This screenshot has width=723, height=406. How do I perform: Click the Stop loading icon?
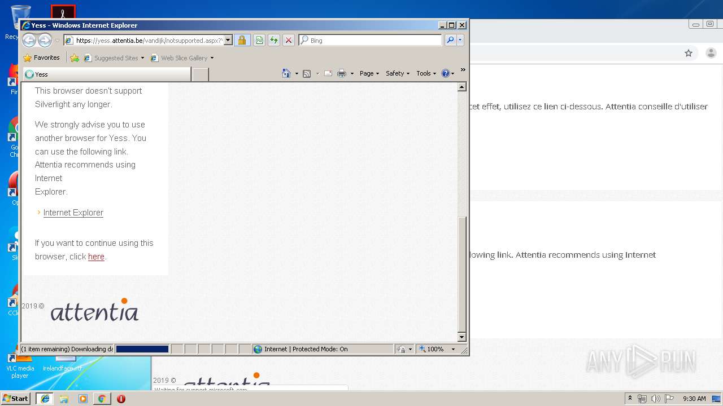[x=289, y=40]
